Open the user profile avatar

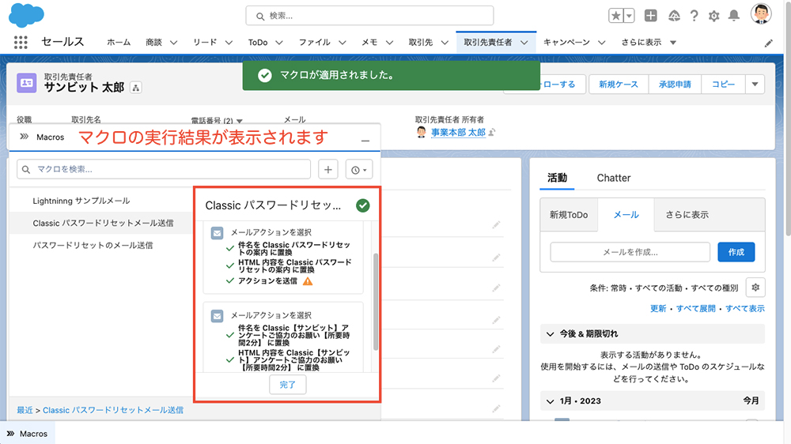pos(761,13)
